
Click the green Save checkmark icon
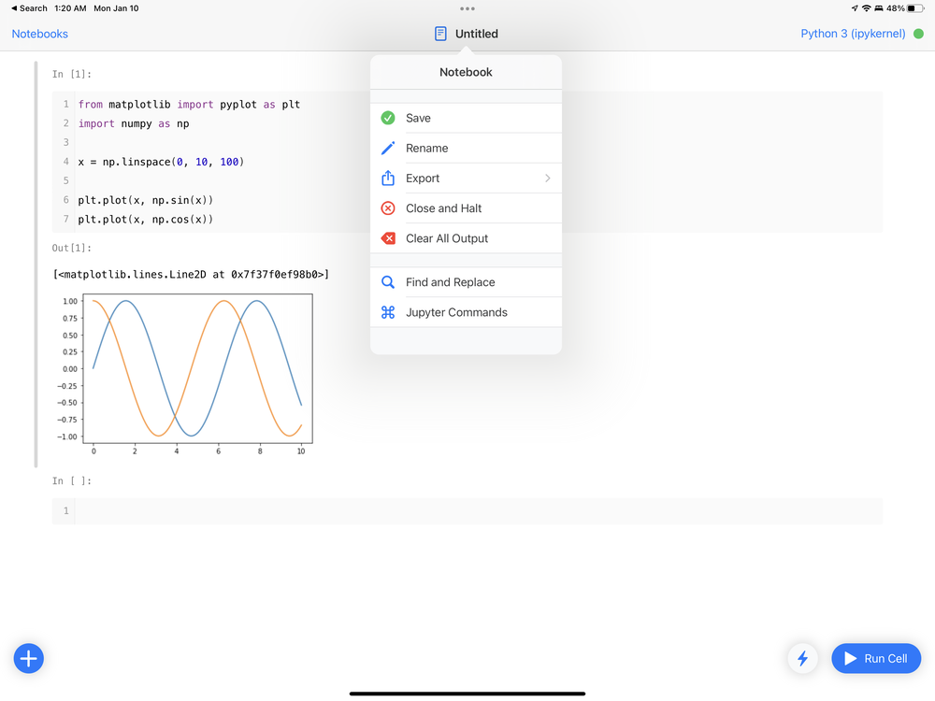pyautogui.click(x=388, y=118)
